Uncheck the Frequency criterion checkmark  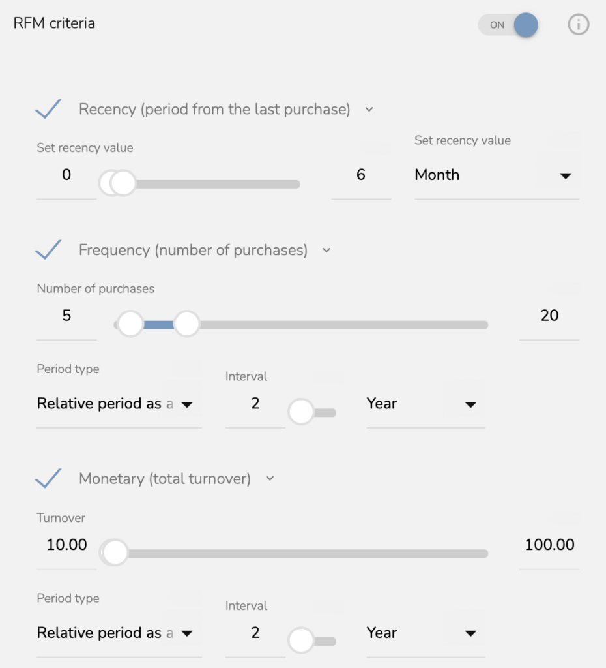pyautogui.click(x=48, y=250)
